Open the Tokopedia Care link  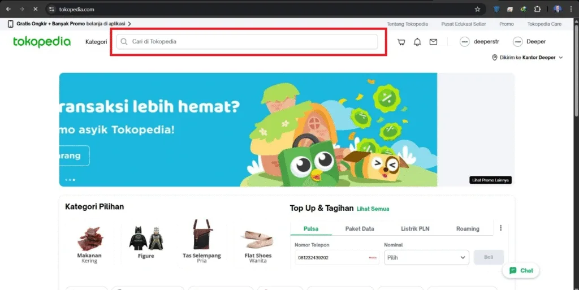545,24
